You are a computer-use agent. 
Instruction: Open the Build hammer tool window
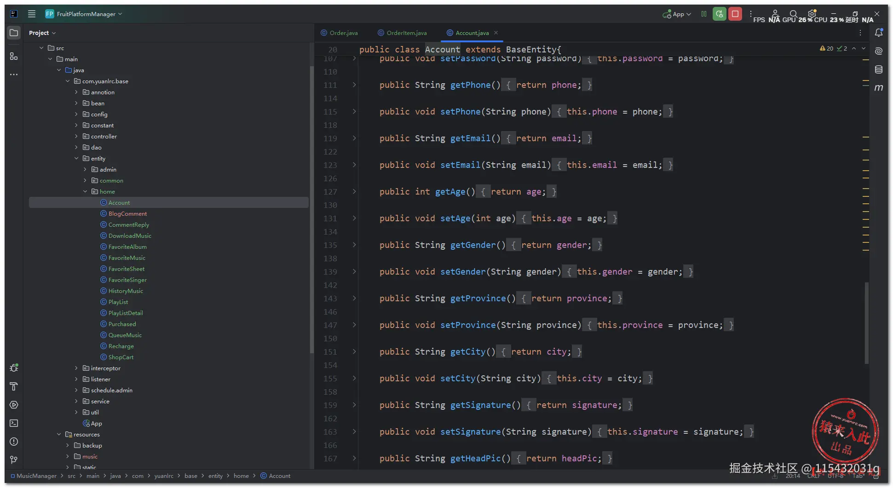coord(14,386)
